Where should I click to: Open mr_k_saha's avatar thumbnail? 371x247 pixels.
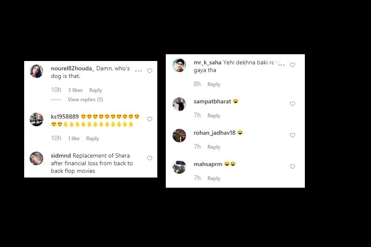pyautogui.click(x=179, y=65)
